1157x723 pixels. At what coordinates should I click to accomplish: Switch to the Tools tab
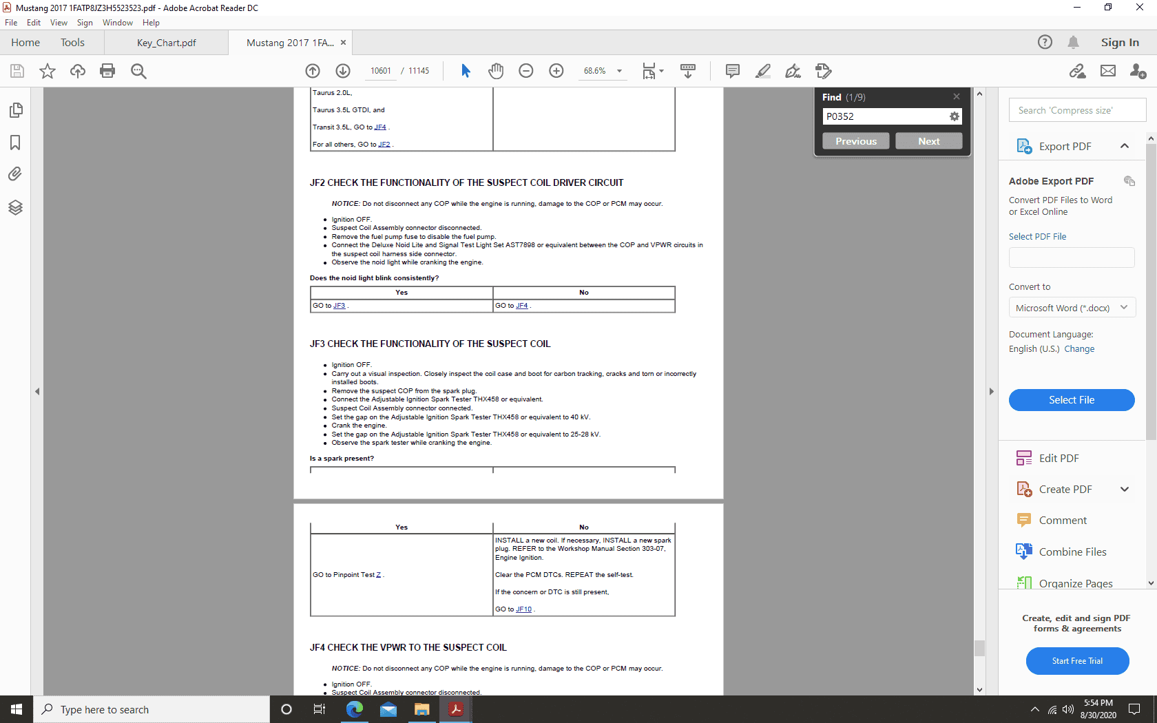click(72, 43)
